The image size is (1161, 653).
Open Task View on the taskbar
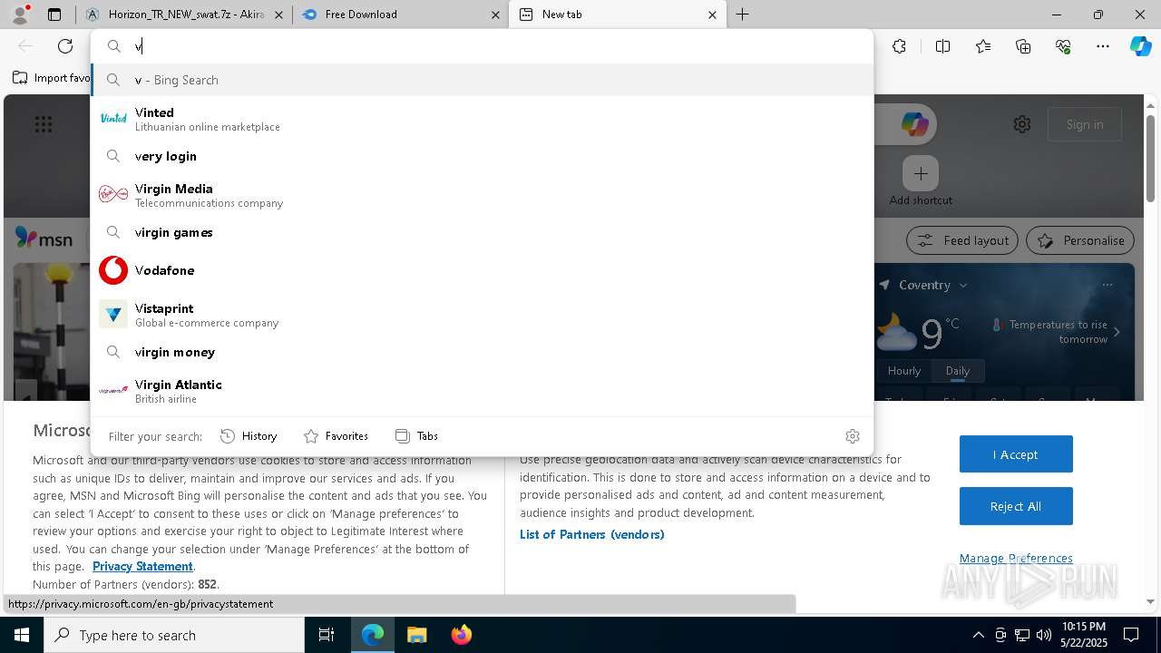(x=327, y=635)
